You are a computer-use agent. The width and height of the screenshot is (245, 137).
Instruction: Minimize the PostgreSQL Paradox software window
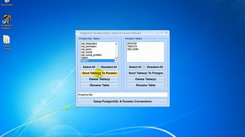click(x=157, y=33)
